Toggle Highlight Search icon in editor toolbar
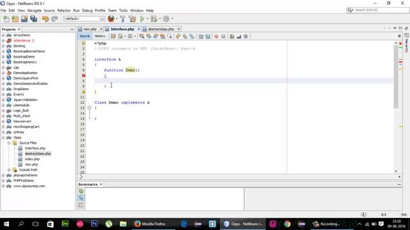410x230 pixels. click(162, 36)
